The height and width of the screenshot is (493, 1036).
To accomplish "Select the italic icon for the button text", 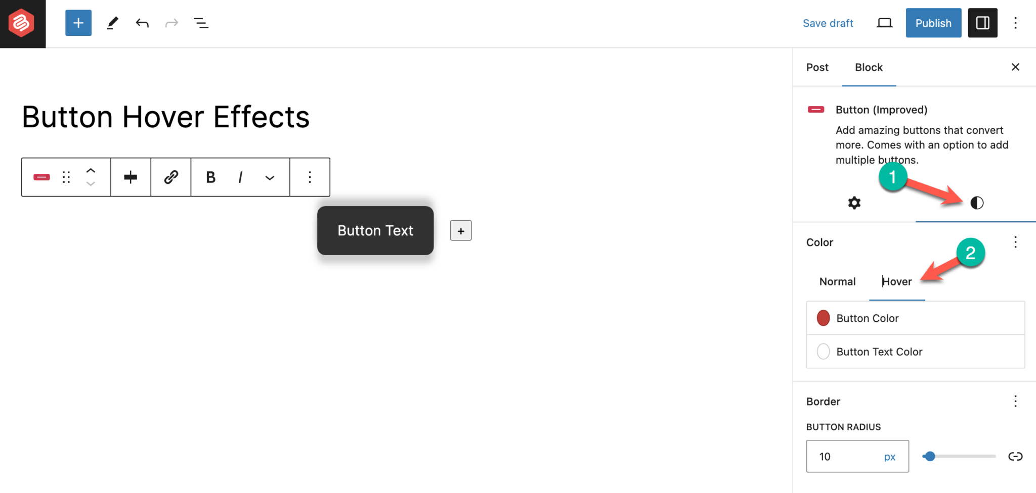I will click(240, 177).
